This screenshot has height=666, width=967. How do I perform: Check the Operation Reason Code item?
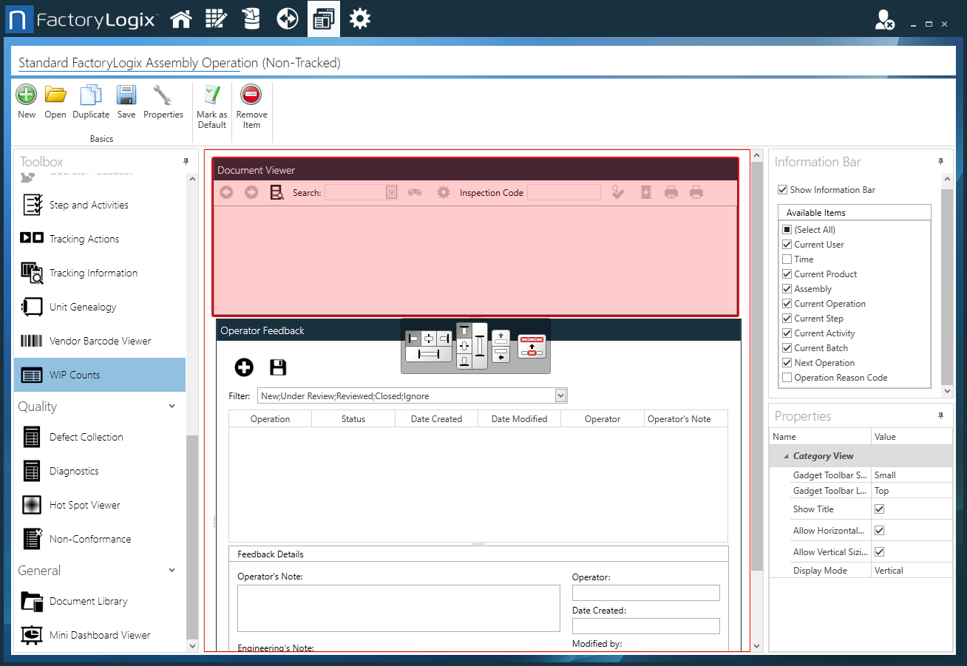[787, 377]
